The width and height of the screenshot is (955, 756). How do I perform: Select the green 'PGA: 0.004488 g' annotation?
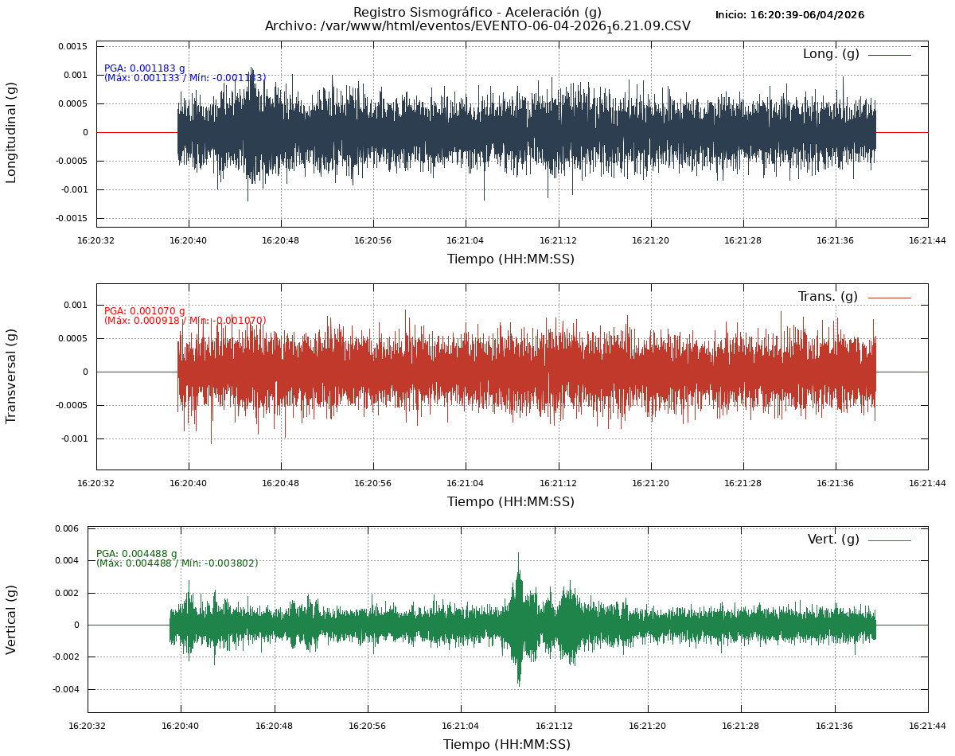pos(136,554)
